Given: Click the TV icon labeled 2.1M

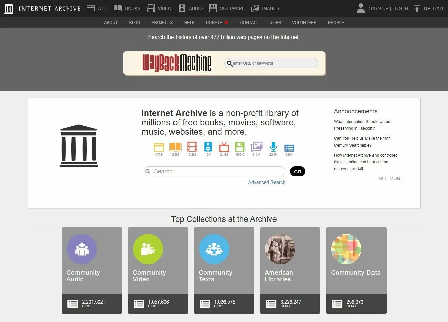Looking at the screenshot, I should [x=224, y=147].
